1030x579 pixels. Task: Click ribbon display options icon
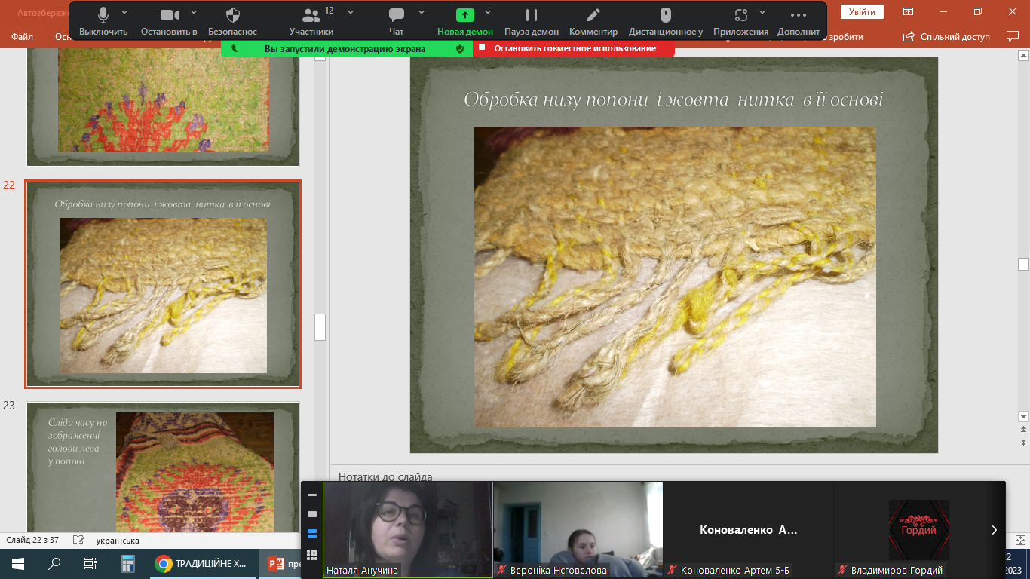(909, 11)
